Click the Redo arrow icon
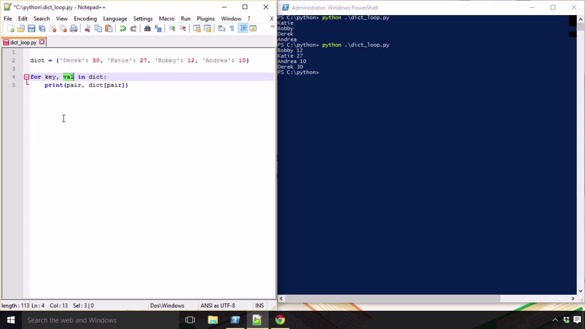 [133, 28]
